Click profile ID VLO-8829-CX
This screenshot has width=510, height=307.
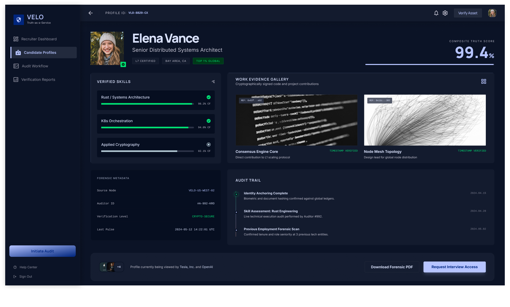click(x=138, y=13)
